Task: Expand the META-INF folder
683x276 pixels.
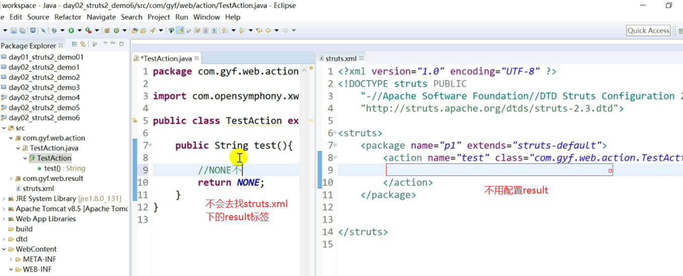Action: tap(11, 259)
